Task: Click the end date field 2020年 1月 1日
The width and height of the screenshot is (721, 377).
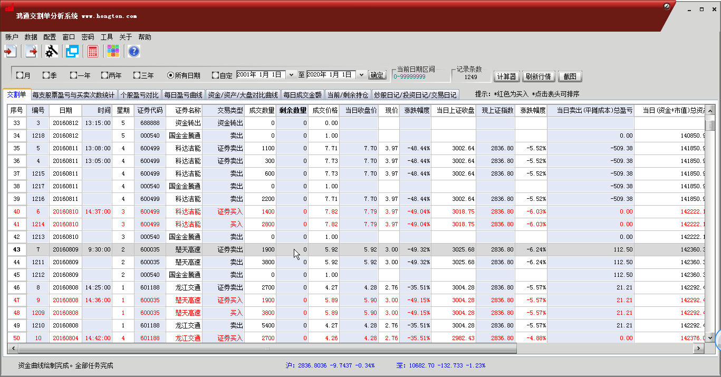Action: click(332, 75)
